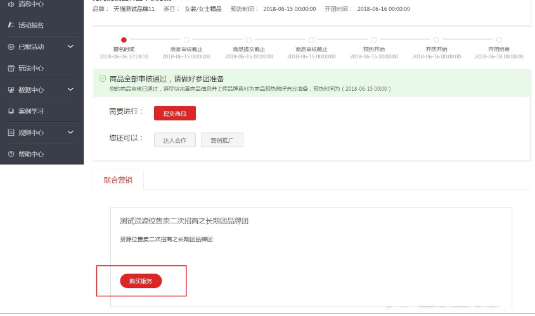
Task: Click the red 购买服务 button
Action: tap(141, 281)
